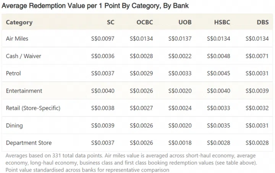This screenshot has width=275, height=173.
Task: Select the Petrol row label
Action: click(x=13, y=73)
